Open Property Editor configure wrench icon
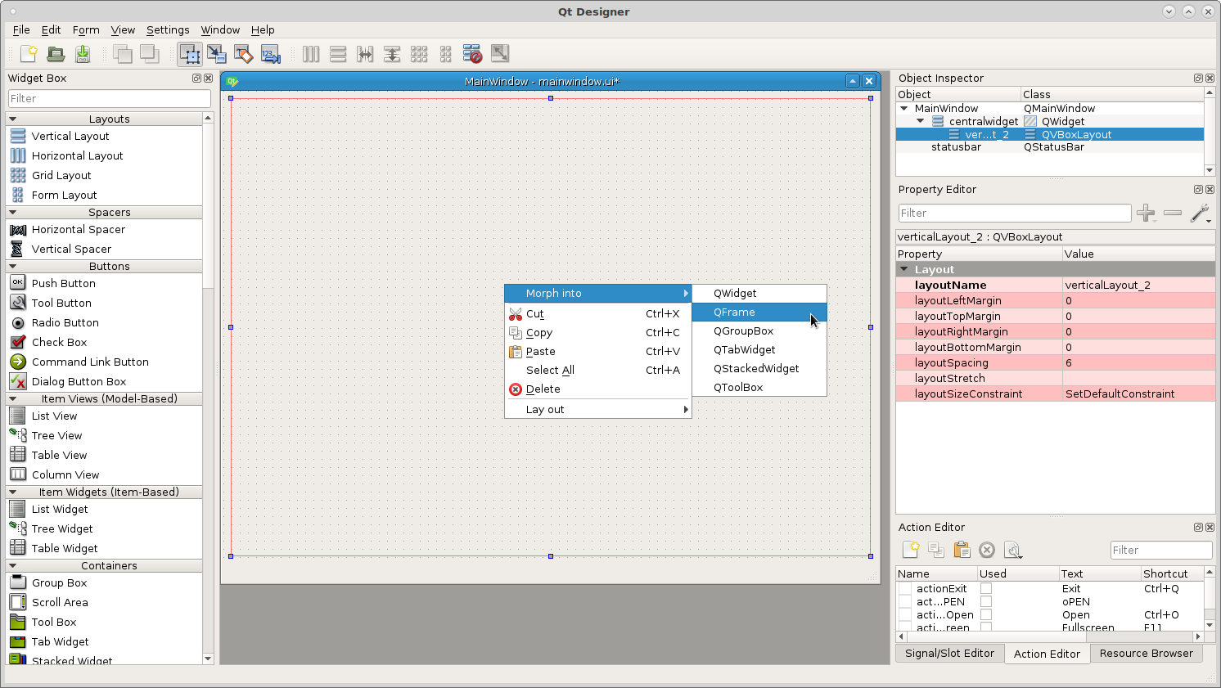 point(1200,214)
